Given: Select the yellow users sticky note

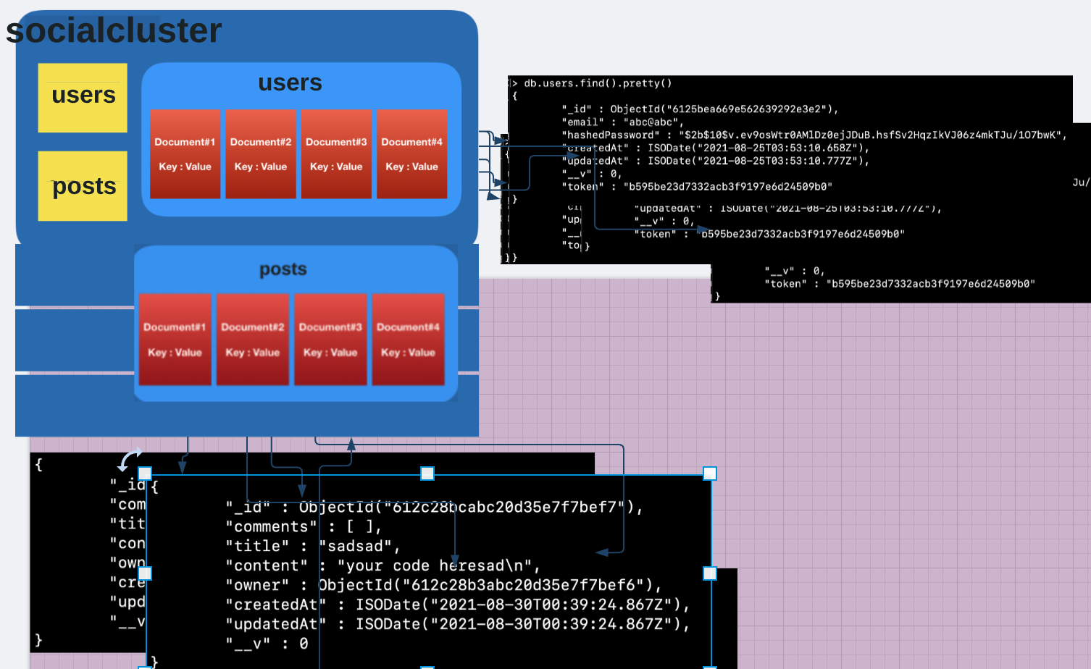Looking at the screenshot, I should point(83,98).
